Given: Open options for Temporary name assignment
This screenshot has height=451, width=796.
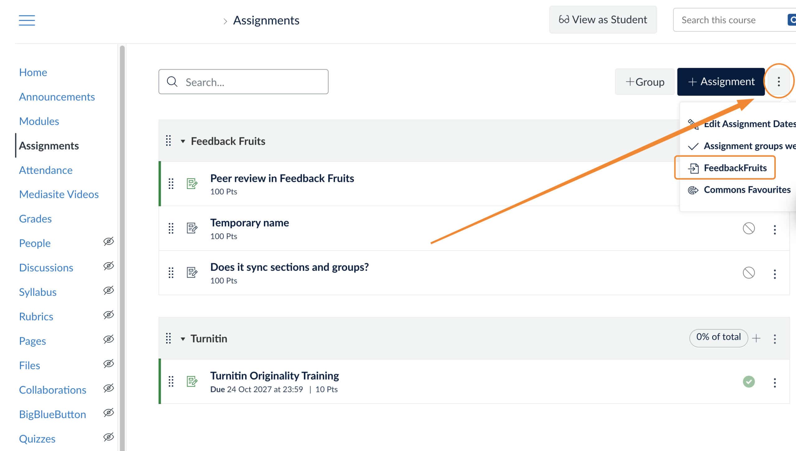Looking at the screenshot, I should tap(775, 229).
